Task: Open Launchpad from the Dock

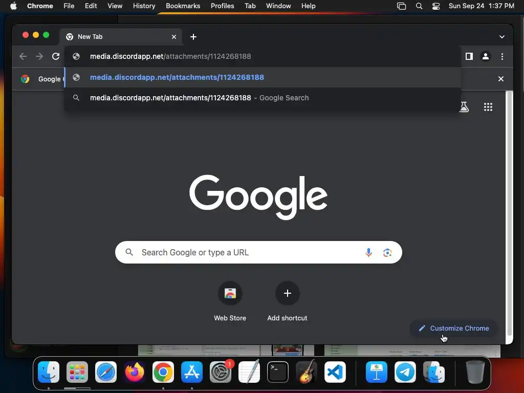Action: [x=77, y=372]
